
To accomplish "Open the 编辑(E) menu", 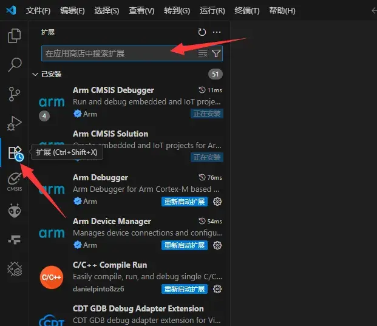I will [x=72, y=10].
